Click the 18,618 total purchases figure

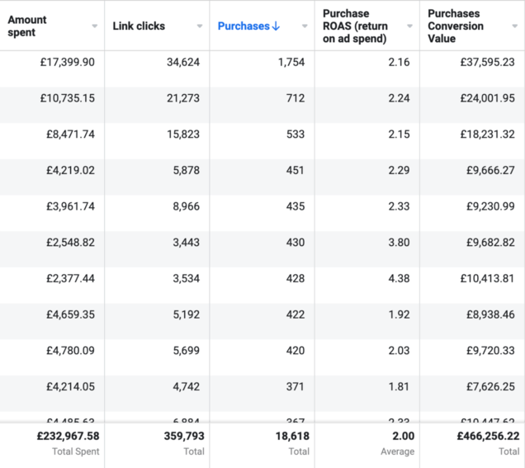tap(286, 436)
